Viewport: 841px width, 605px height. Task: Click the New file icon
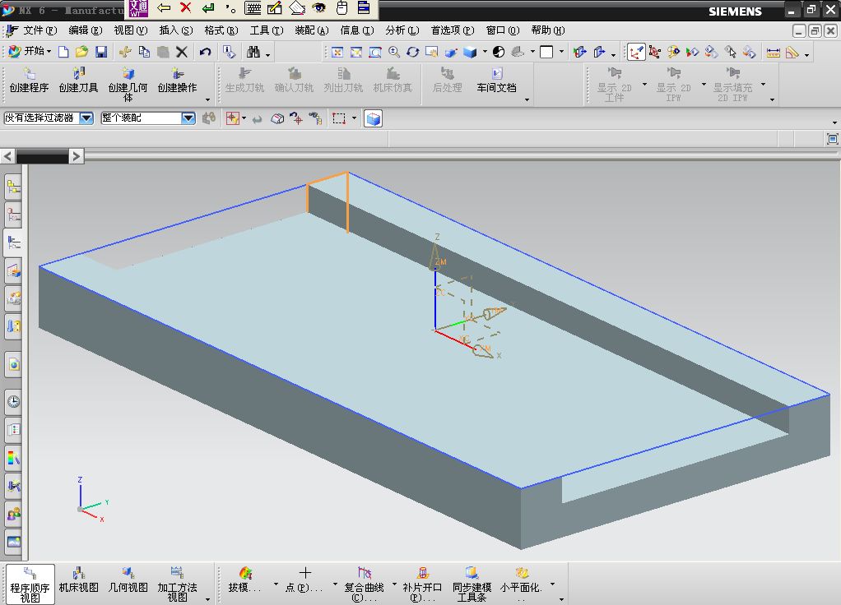coord(63,52)
